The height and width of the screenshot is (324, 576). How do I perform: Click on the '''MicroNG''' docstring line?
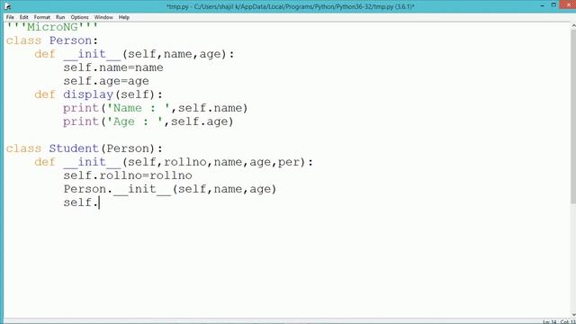pos(52,27)
